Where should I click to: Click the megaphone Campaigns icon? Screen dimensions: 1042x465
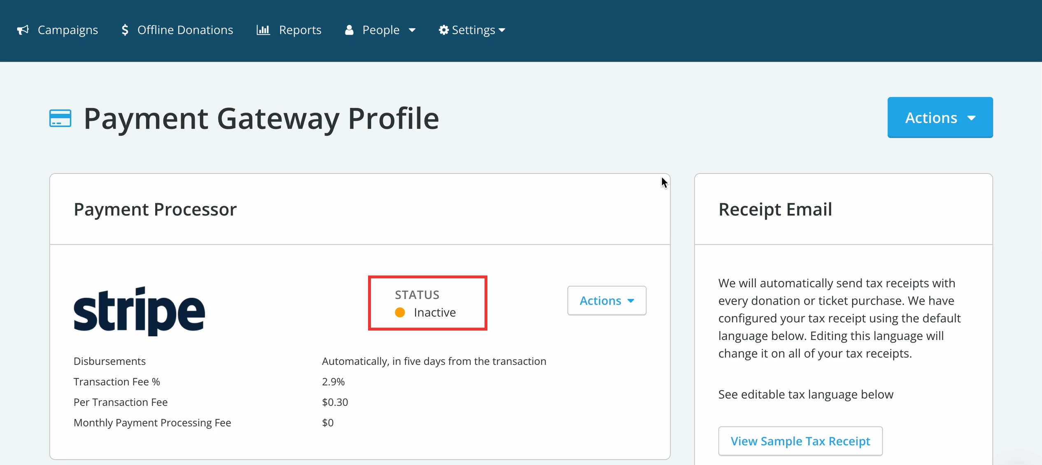pos(23,30)
